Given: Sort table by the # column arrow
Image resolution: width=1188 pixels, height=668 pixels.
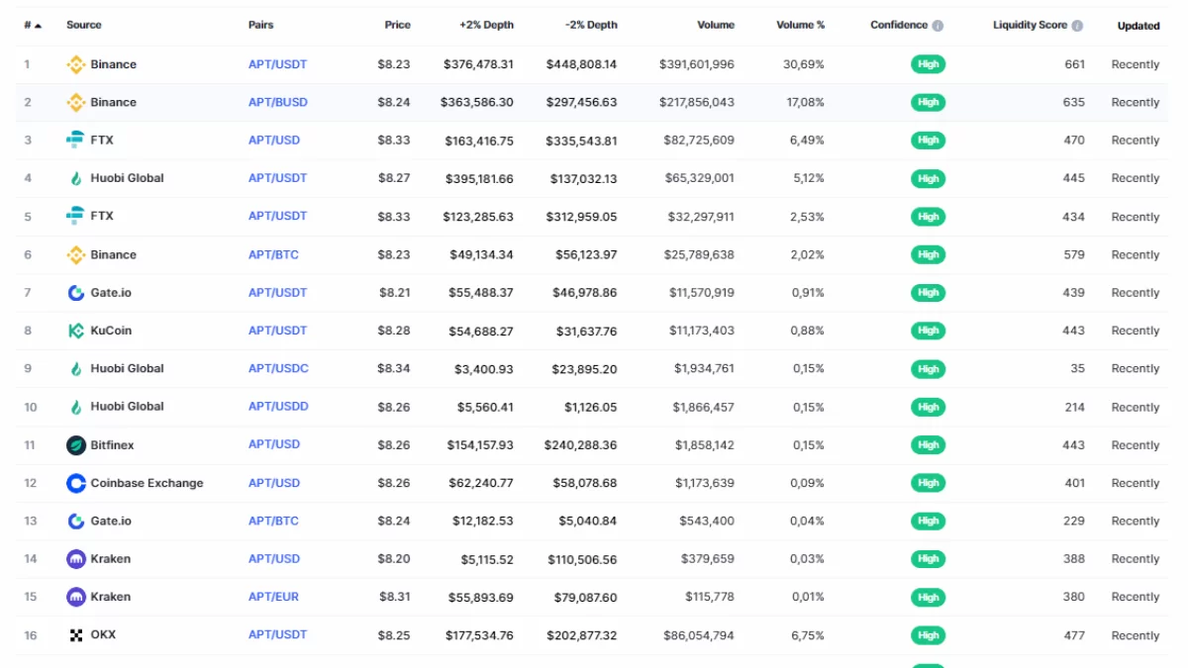Looking at the screenshot, I should 38,26.
